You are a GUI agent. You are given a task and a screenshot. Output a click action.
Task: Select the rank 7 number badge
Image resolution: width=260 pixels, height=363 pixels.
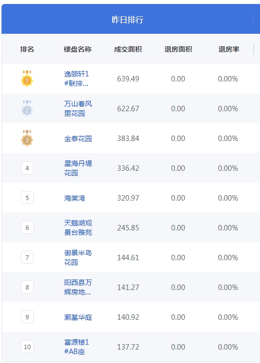(27, 257)
